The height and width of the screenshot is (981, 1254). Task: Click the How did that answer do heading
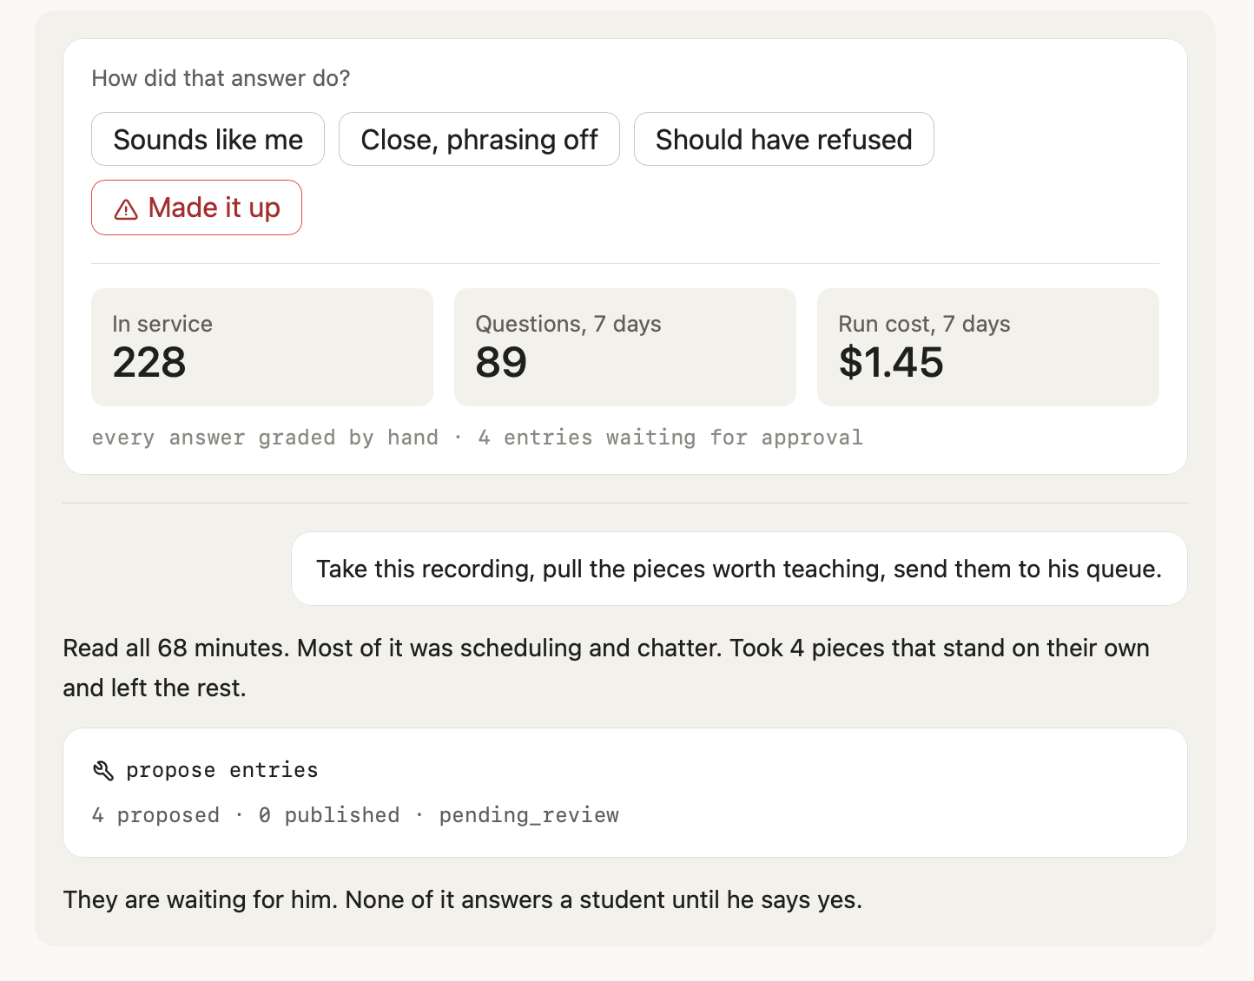[x=221, y=78]
